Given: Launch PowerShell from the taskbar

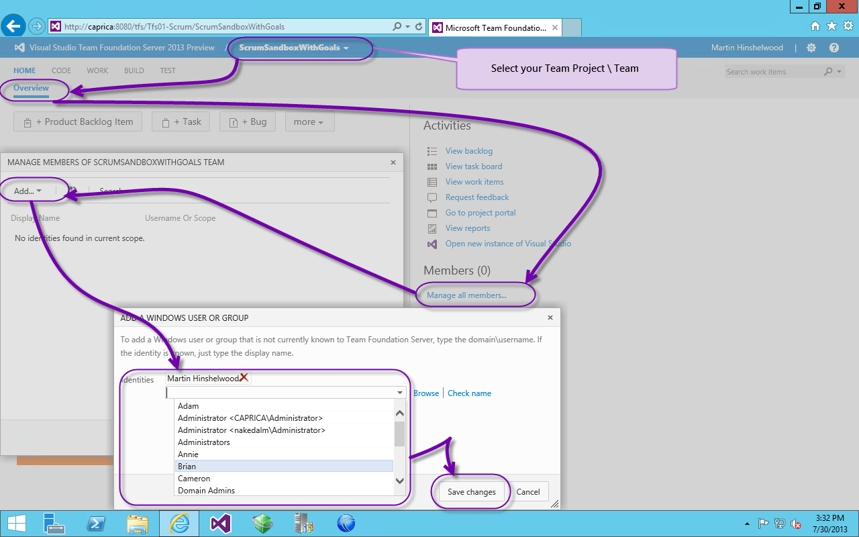Looking at the screenshot, I should 96,524.
